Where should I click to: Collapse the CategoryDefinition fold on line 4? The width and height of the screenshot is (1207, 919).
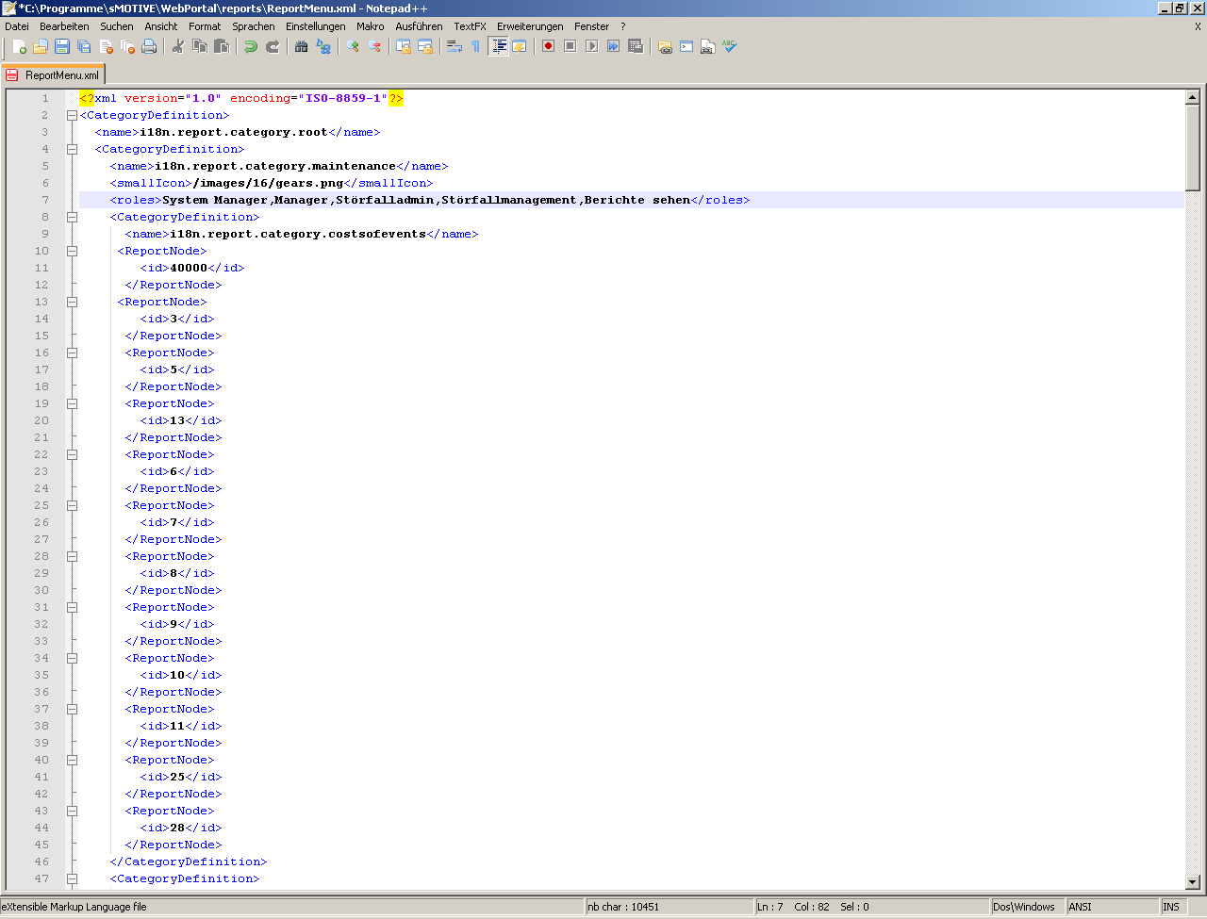click(x=72, y=149)
